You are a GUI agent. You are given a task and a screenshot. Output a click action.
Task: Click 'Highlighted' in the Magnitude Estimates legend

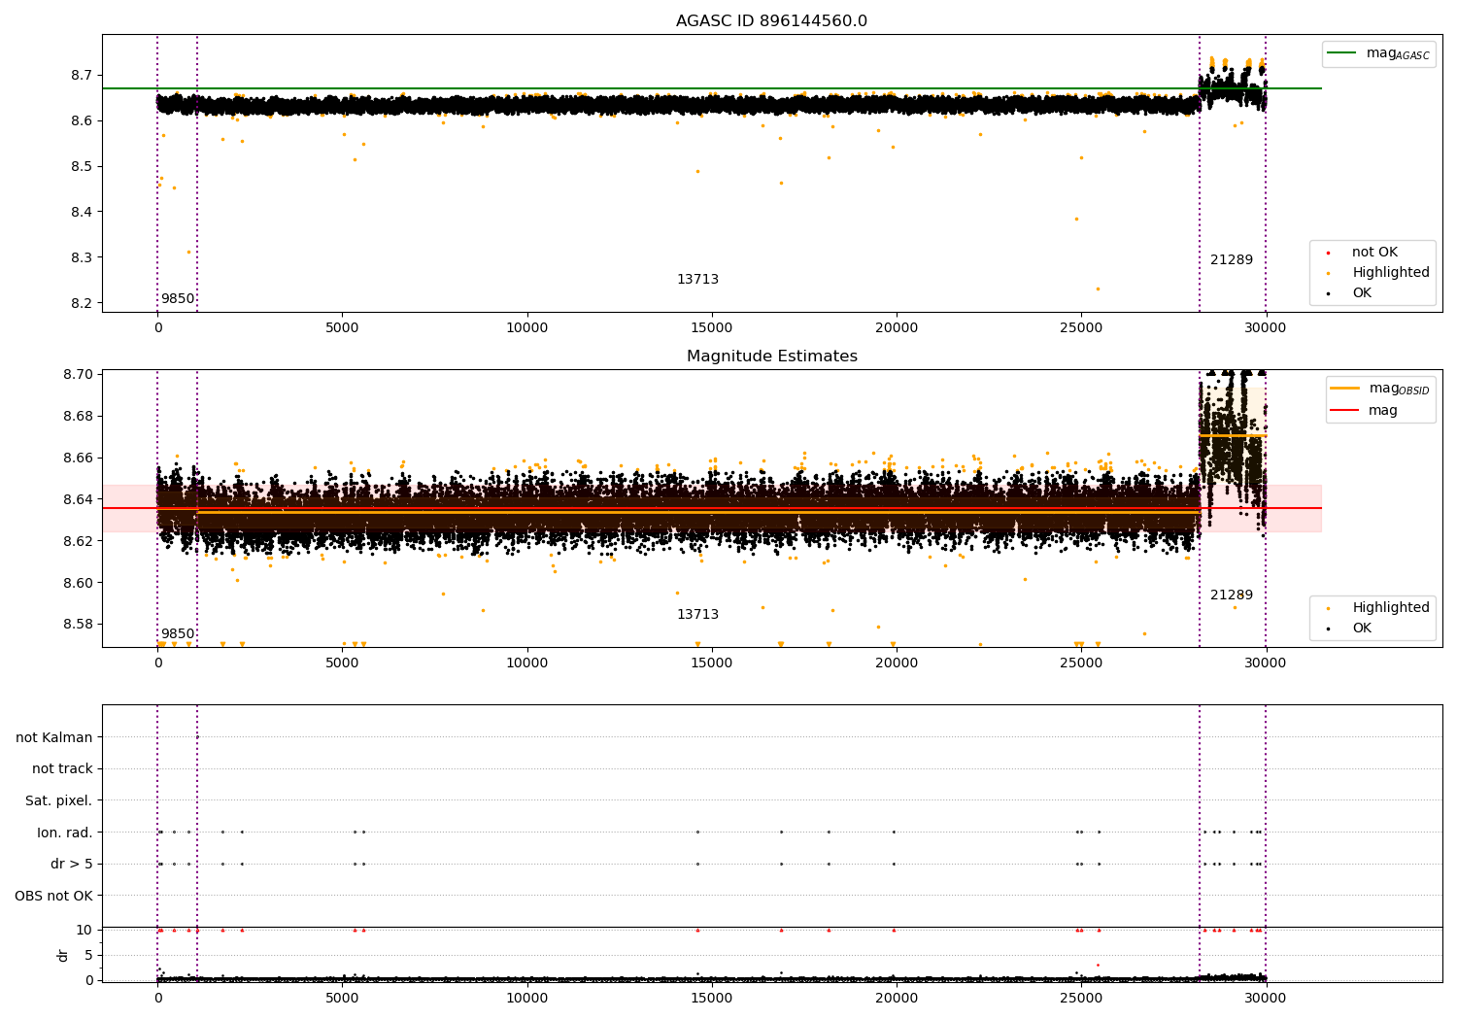1390,608
